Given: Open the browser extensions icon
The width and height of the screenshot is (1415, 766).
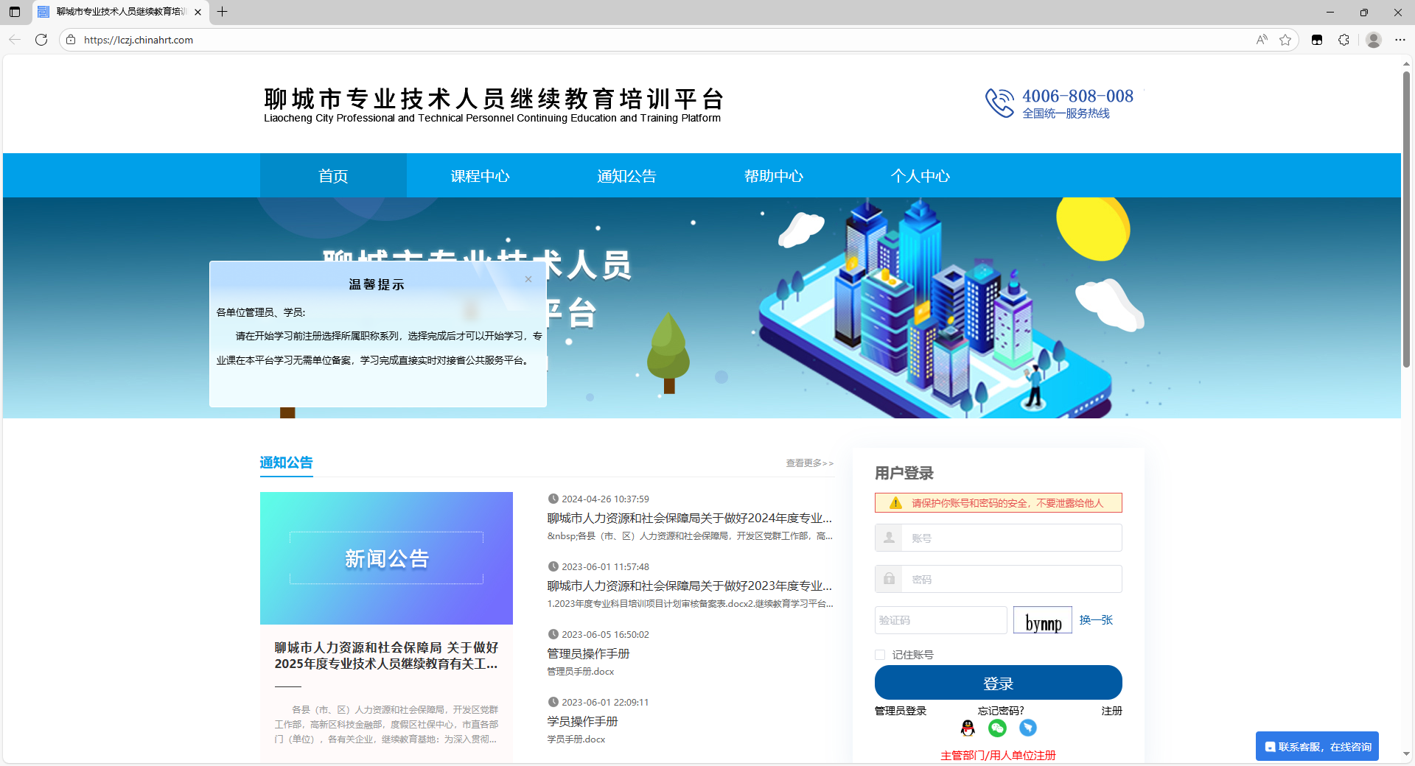Looking at the screenshot, I should click(x=1344, y=40).
